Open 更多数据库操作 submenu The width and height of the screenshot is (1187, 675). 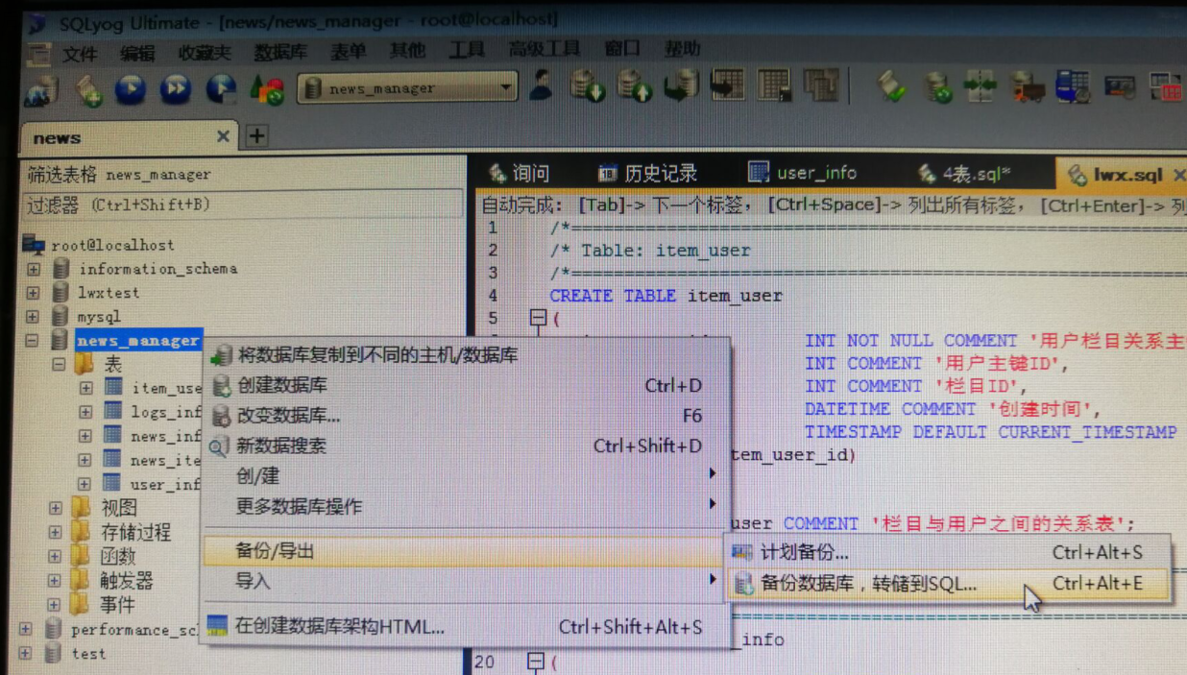(x=466, y=506)
